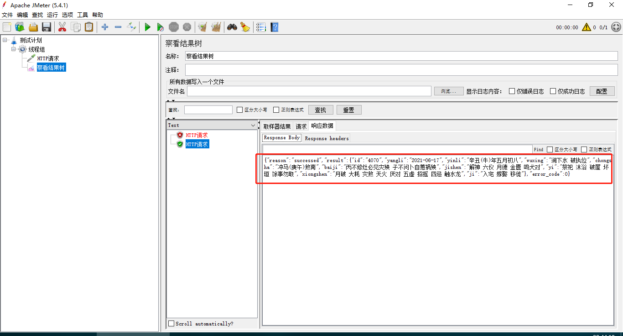Enable the 仅错误日志 checkbox
The height and width of the screenshot is (336, 623).
(512, 91)
